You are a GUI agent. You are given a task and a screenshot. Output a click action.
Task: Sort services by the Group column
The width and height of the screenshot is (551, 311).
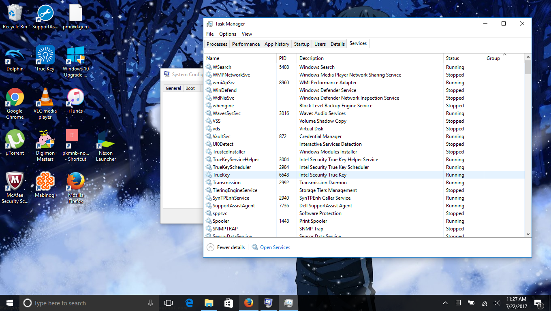coord(493,58)
